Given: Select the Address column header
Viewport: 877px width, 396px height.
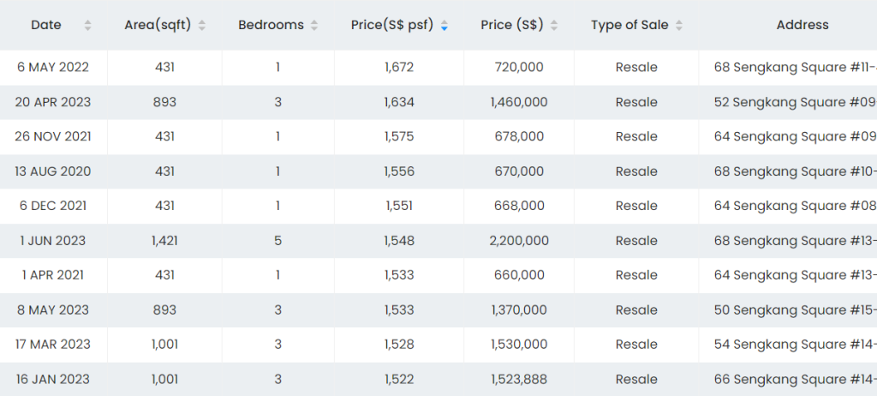Looking at the screenshot, I should [802, 25].
